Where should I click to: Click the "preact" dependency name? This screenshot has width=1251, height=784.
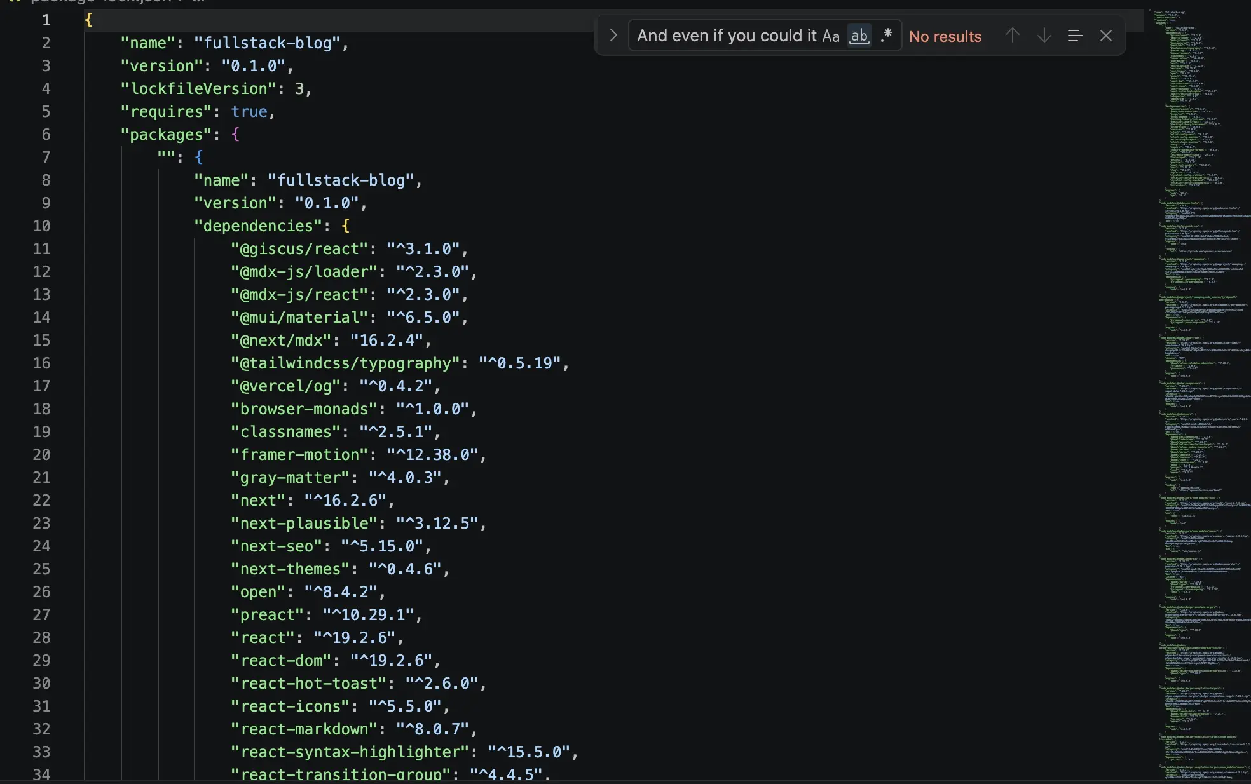[x=268, y=614]
